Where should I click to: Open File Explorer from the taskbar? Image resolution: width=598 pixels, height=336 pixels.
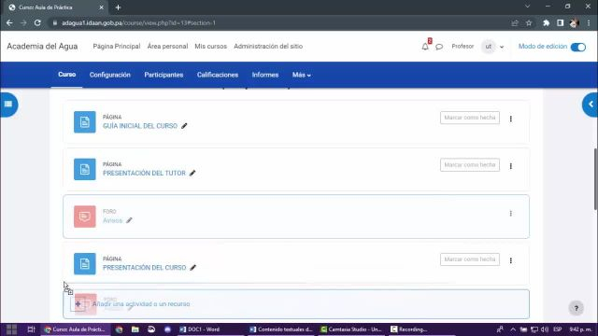[x=135, y=329]
